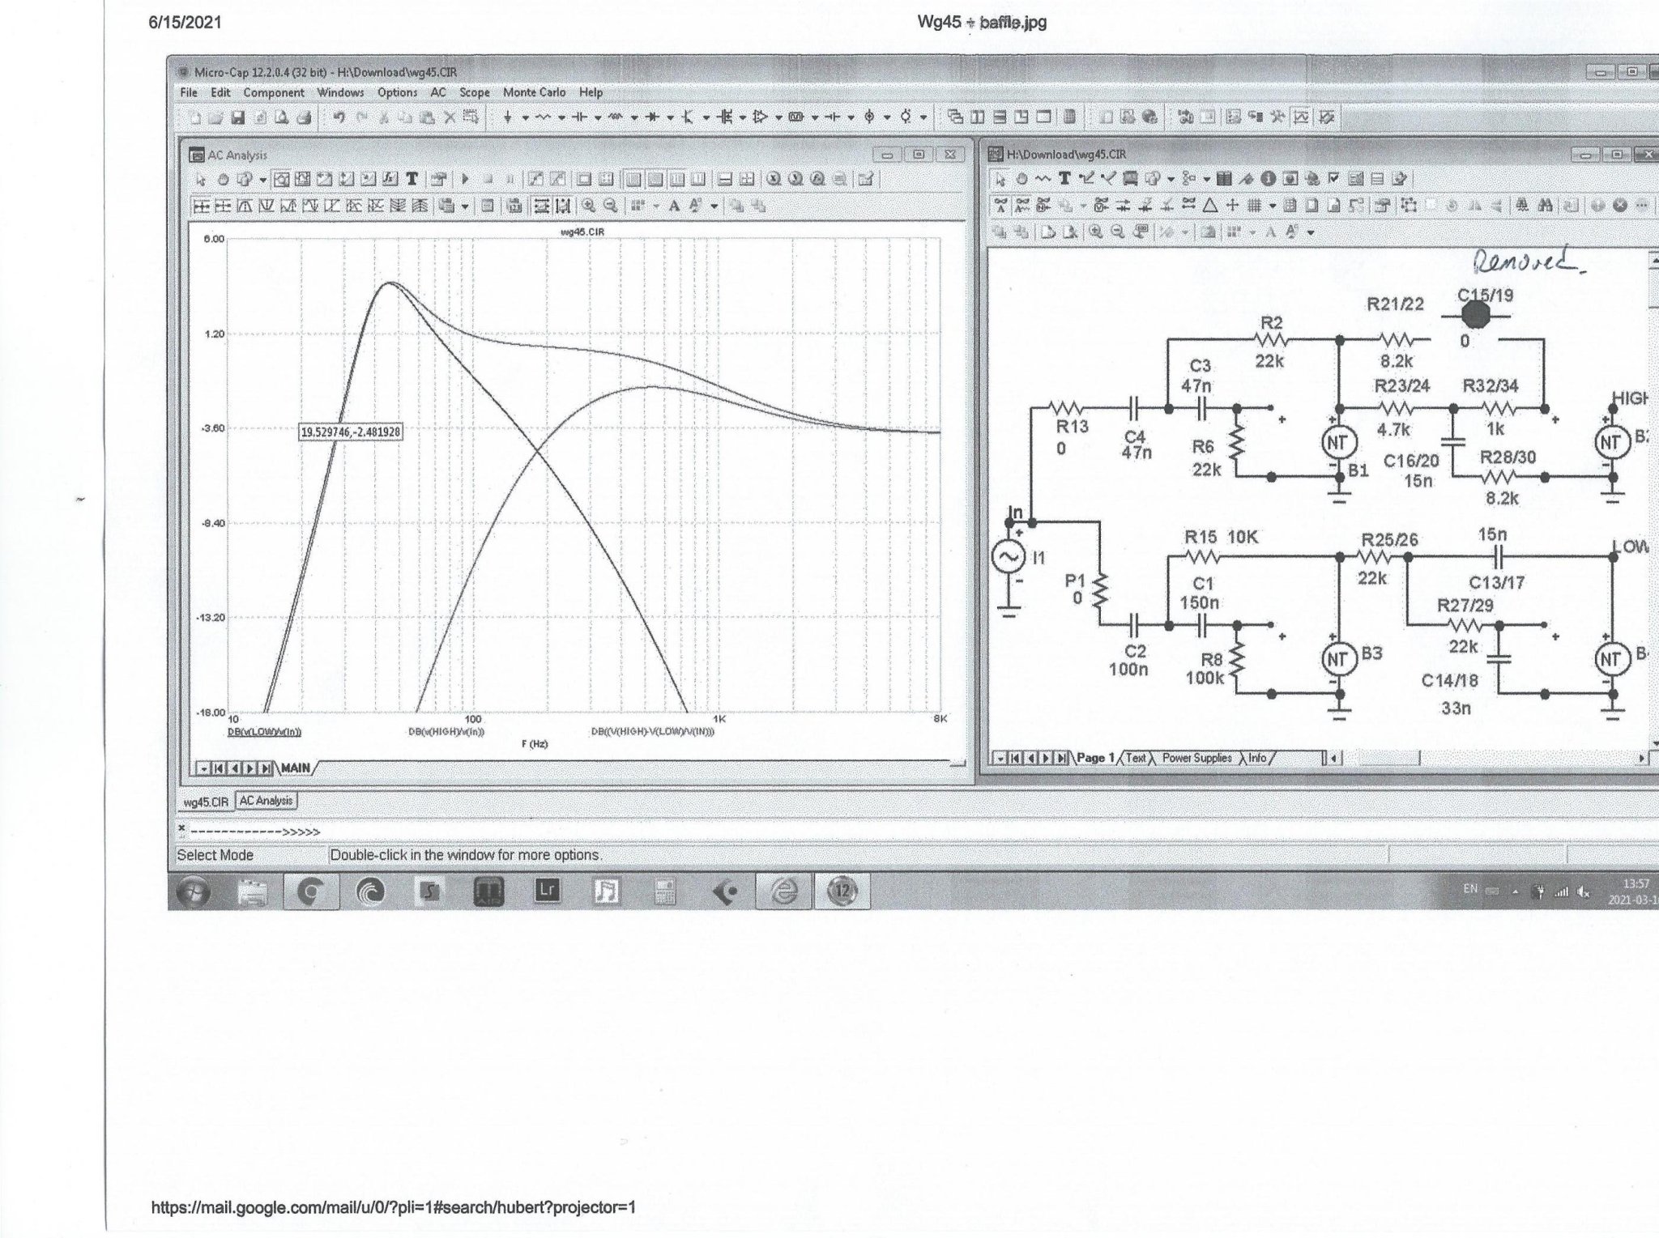Click the R2 22k resistor in schematic
1659x1238 pixels.
click(1269, 341)
